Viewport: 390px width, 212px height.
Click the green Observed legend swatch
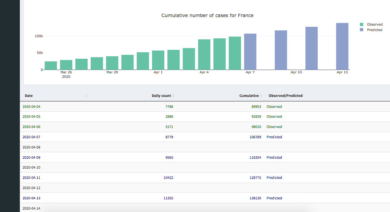point(362,25)
